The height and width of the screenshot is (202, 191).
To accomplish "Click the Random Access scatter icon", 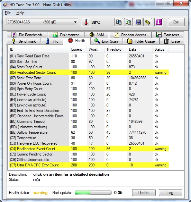I will [116, 35].
